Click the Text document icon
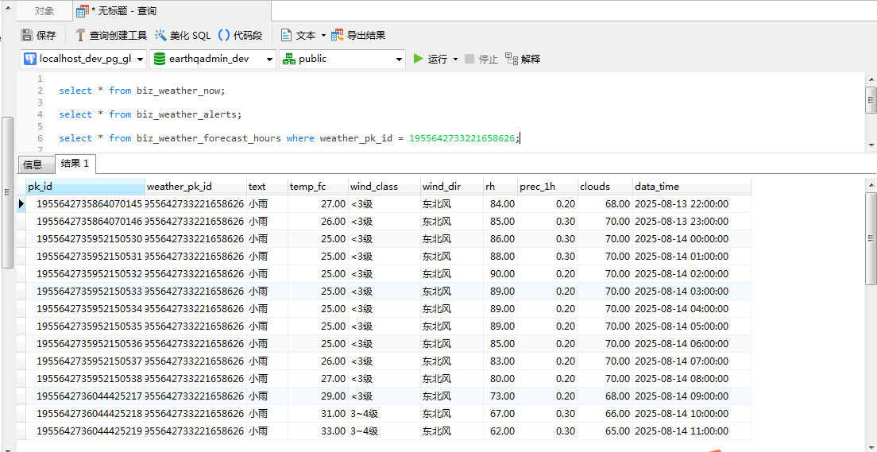 point(286,35)
